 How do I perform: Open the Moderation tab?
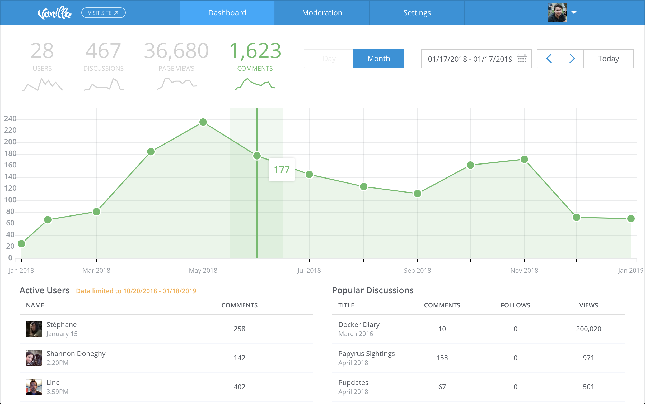point(322,13)
